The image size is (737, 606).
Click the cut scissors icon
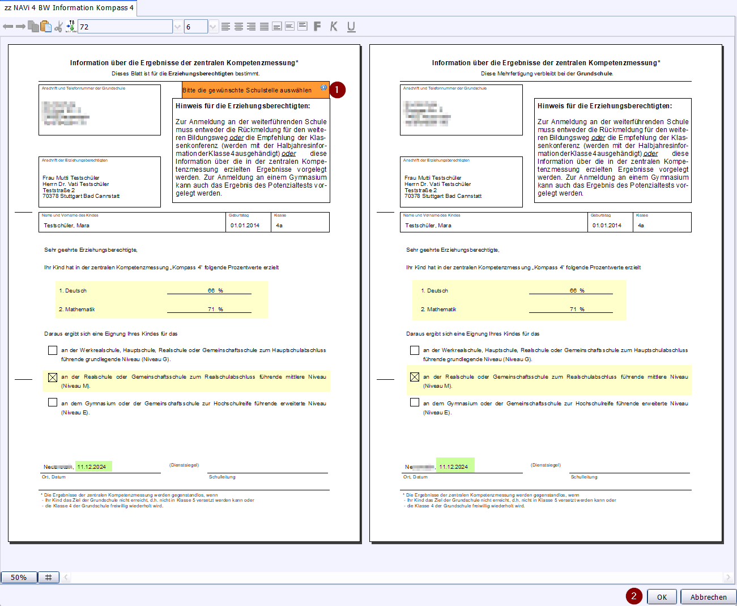[x=58, y=27]
